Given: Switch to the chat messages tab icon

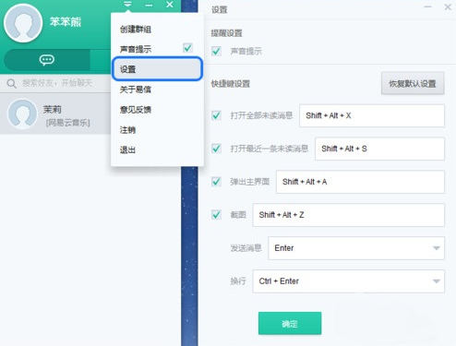Looking at the screenshot, I should point(47,60).
